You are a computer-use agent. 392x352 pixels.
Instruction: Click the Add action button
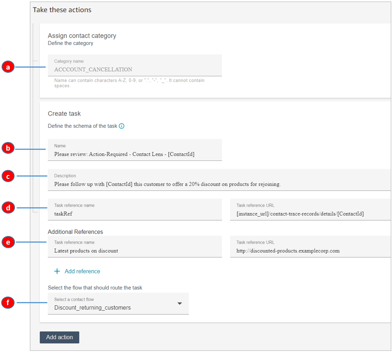[59, 337]
